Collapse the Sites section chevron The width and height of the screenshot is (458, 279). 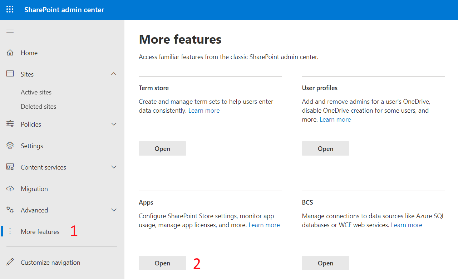(114, 74)
